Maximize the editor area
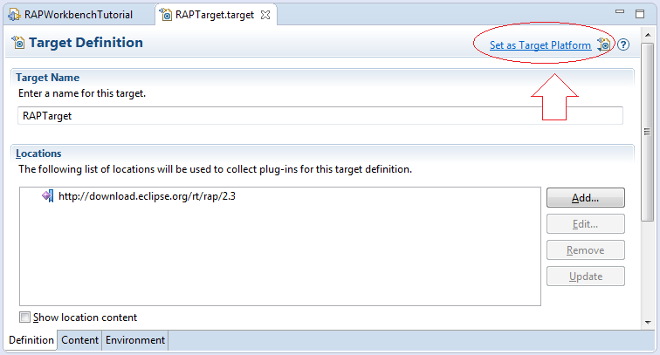Viewport: 660px width, 355px height. point(640,14)
